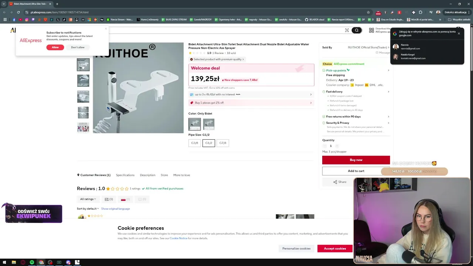Click 1 Review link near rating
This screenshot has height=266, width=473.
pyautogui.click(x=218, y=53)
